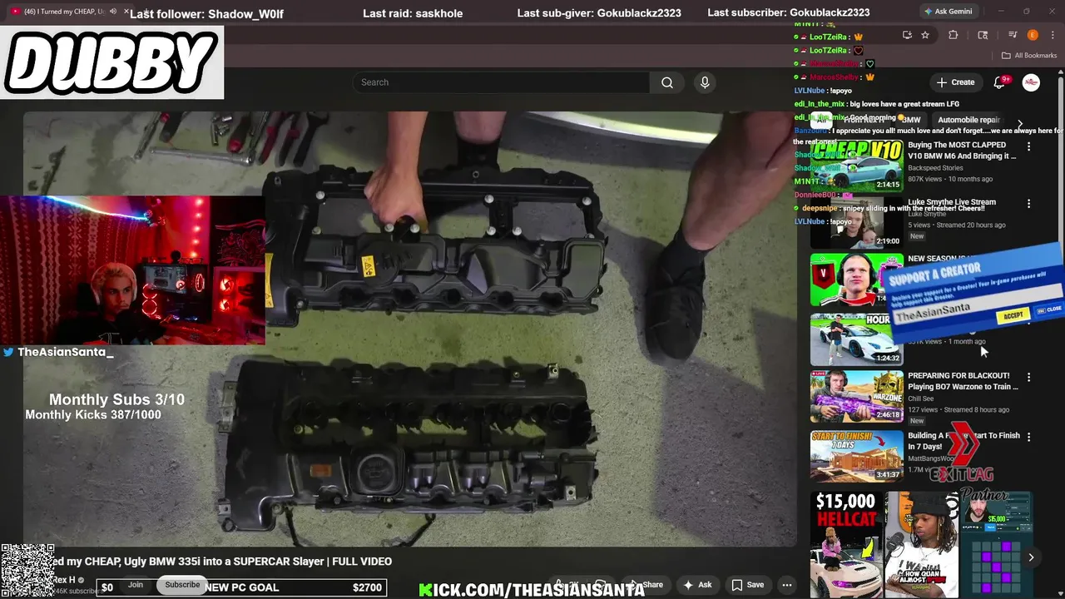Open the Chrome profile avatar 'E'
1065x599 pixels.
tap(1033, 35)
